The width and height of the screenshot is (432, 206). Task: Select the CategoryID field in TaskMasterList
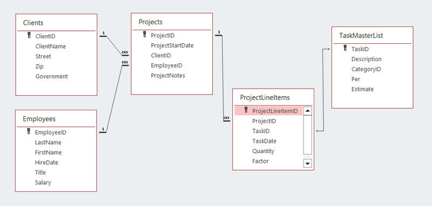(x=366, y=69)
